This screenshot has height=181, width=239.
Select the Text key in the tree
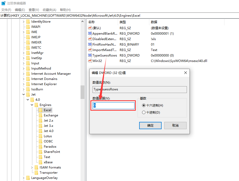pyautogui.click(x=47, y=157)
